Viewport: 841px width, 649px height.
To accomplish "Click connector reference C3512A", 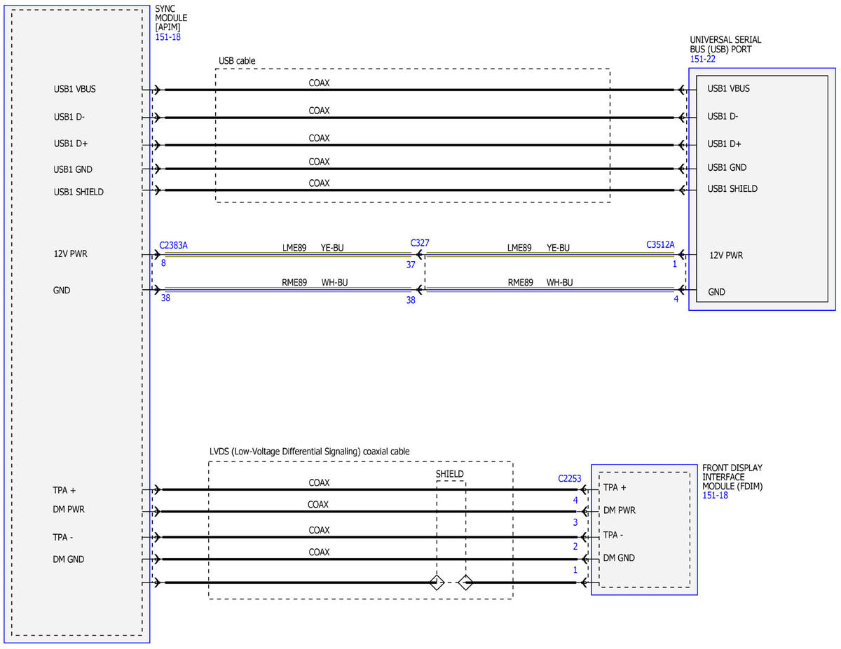I will pos(660,245).
